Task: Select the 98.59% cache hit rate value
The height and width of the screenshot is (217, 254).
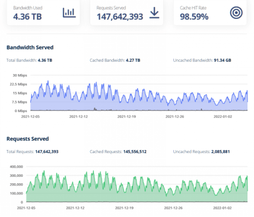Action: tap(194, 17)
